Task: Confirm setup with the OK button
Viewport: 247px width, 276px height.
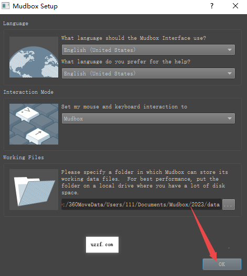Action: (222, 264)
